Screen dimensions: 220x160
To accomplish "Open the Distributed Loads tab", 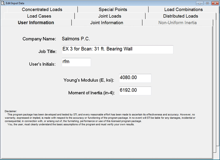I will [180, 16].
